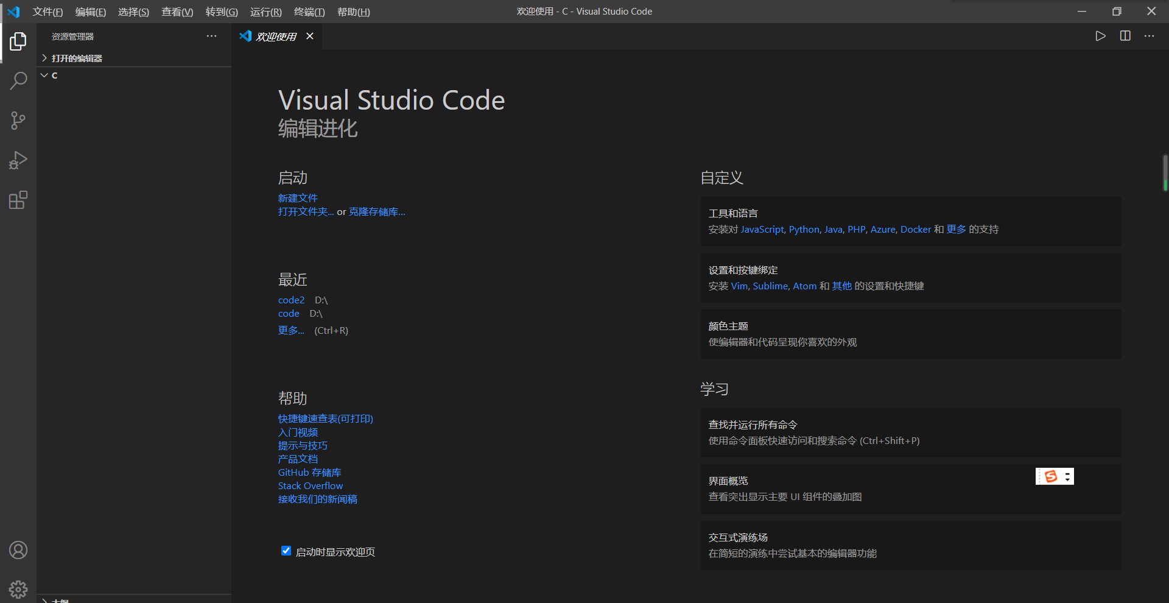1169x603 pixels.
Task: Click the Run play icon in editor toolbar
Action: pyautogui.click(x=1100, y=36)
